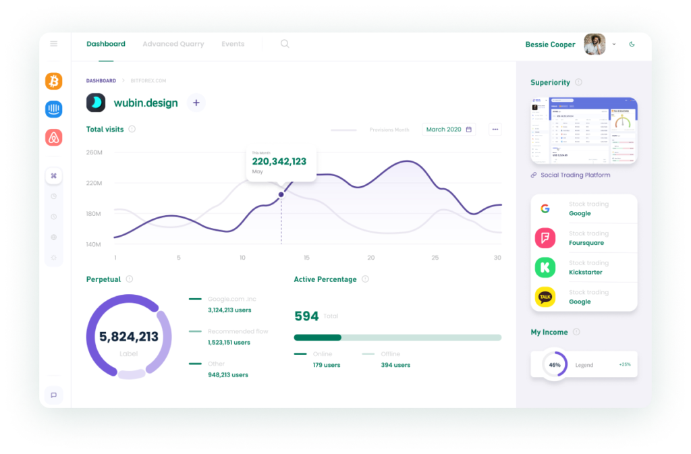Click the multicolor Google G logo icon

(545, 208)
